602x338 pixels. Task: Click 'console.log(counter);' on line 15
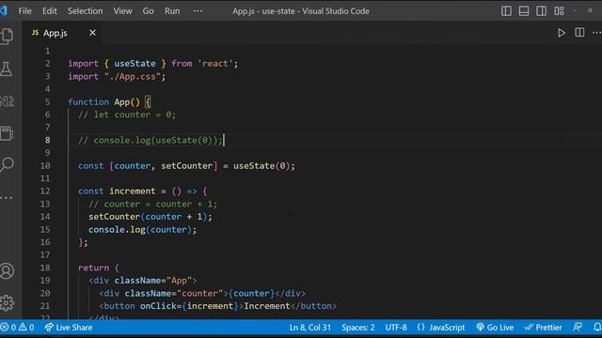142,229
